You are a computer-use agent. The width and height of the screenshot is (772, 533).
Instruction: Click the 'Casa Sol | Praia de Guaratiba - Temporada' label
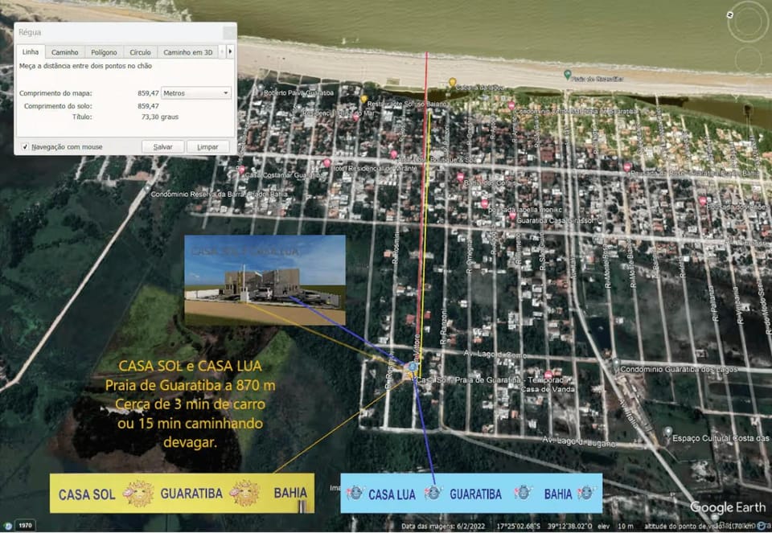pyautogui.click(x=493, y=380)
